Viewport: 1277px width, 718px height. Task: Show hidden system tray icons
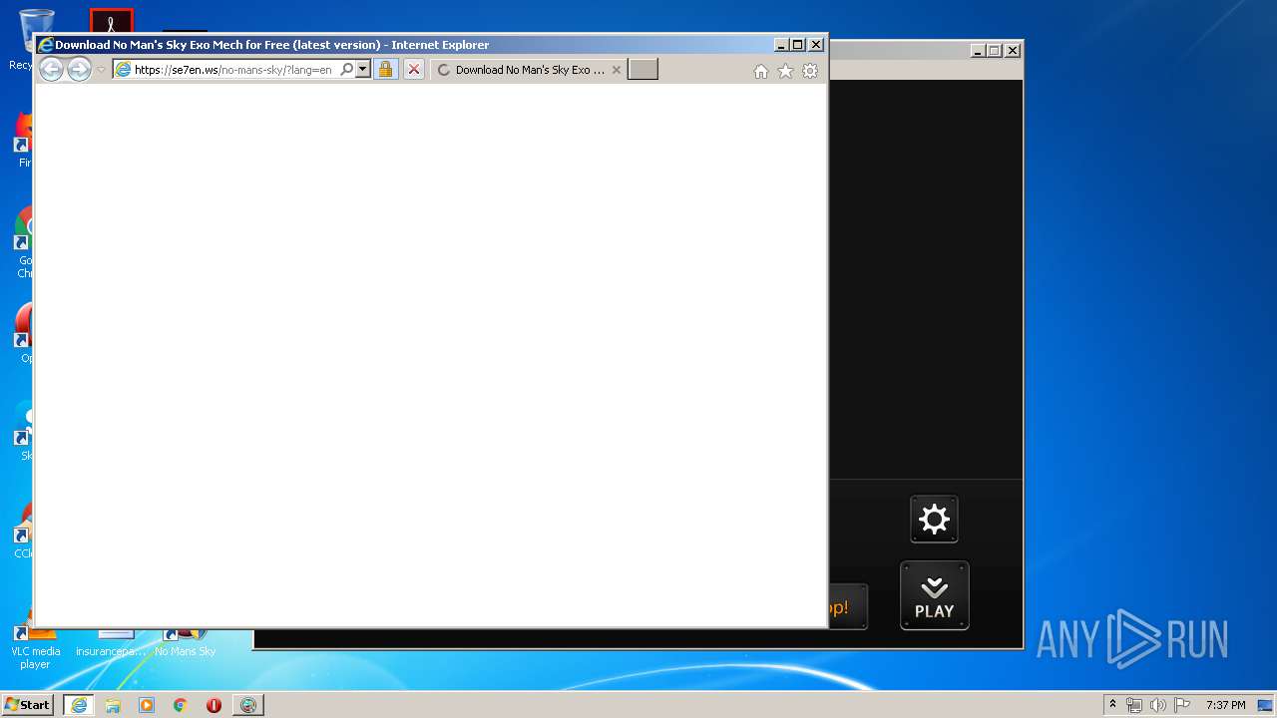pos(1112,704)
